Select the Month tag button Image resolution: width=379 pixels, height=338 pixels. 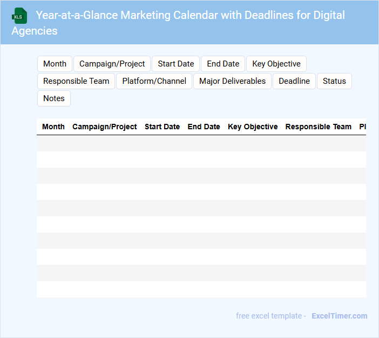click(55, 64)
